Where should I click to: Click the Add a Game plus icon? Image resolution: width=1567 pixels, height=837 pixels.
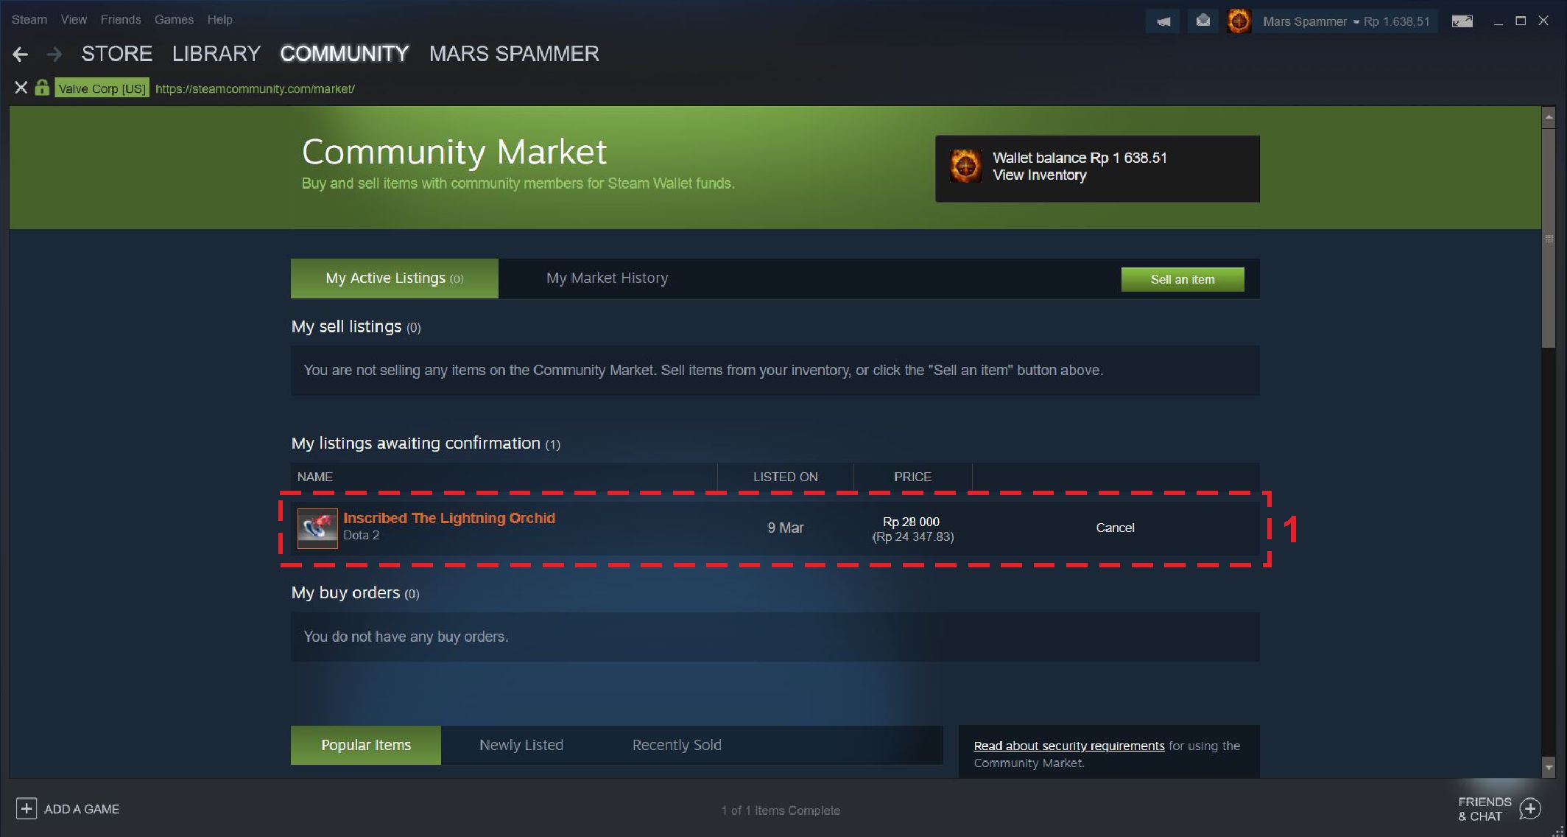(26, 808)
